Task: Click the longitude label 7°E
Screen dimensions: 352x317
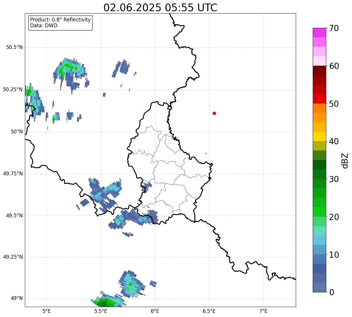Action: pyautogui.click(x=263, y=311)
